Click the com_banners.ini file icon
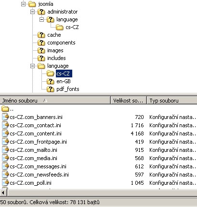This screenshot has width=197, height=207. click(x=5, y=117)
